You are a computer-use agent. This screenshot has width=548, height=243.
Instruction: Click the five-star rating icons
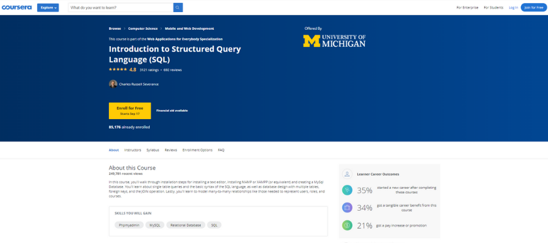[118, 70]
